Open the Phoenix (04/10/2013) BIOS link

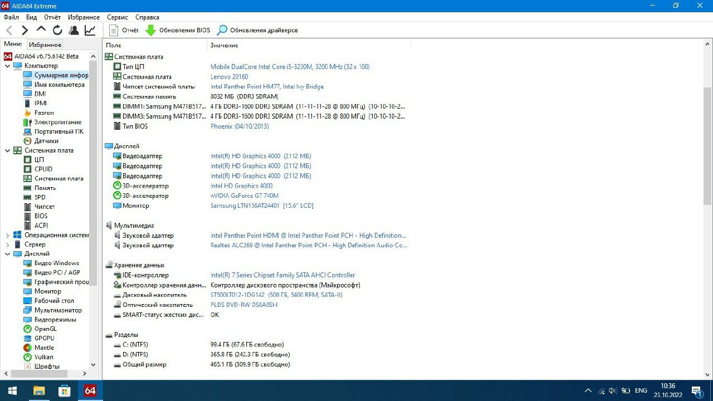click(240, 126)
